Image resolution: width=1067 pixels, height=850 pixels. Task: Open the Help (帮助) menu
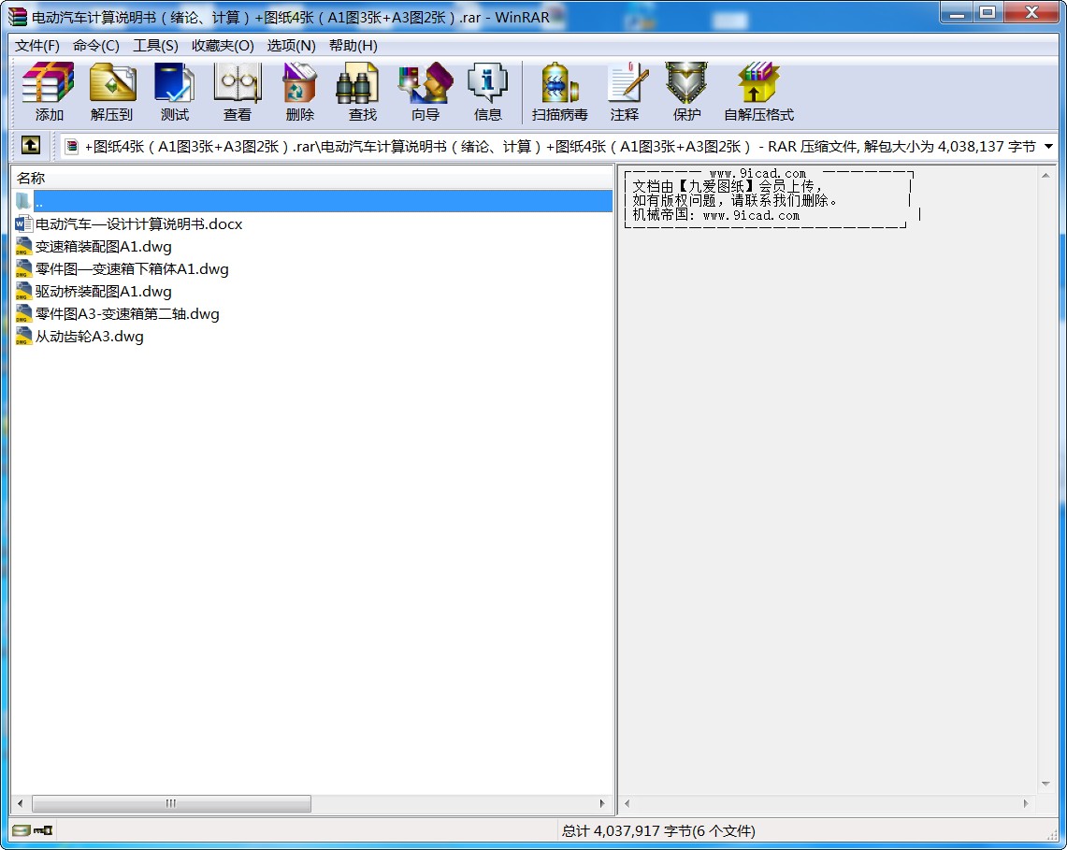(x=353, y=46)
